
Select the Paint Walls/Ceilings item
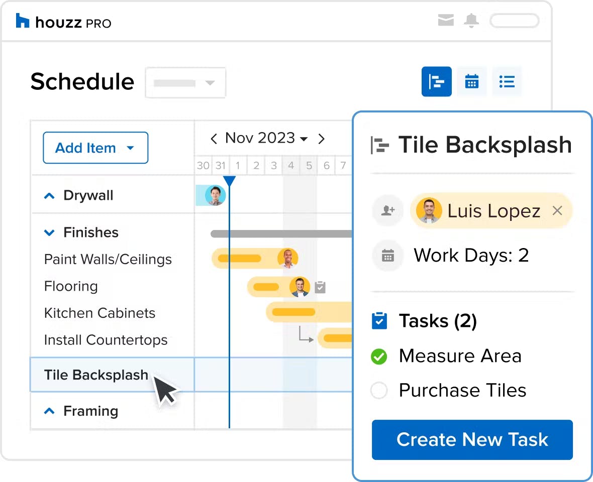[x=108, y=260]
